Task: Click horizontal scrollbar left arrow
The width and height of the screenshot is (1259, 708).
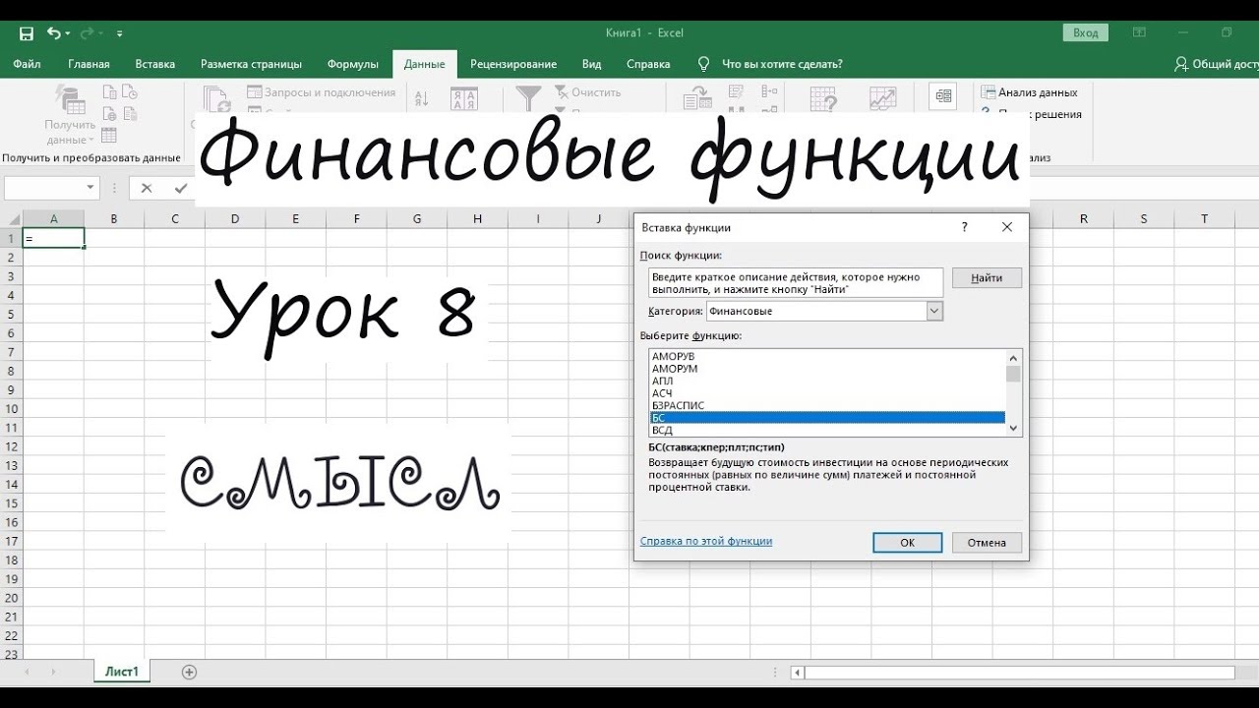Action: point(798,673)
